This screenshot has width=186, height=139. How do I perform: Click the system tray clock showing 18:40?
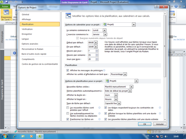pos(176,137)
